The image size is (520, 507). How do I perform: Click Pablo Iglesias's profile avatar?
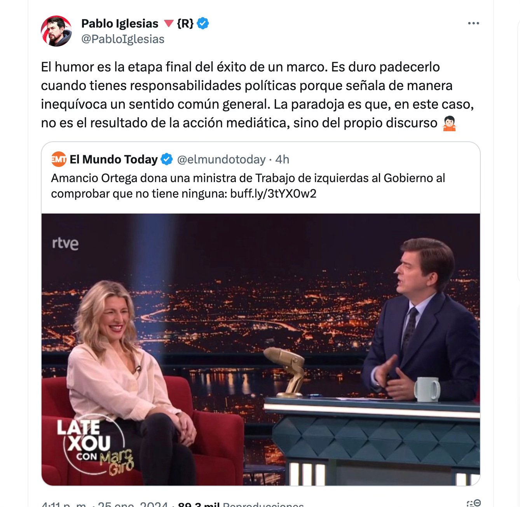(x=56, y=31)
